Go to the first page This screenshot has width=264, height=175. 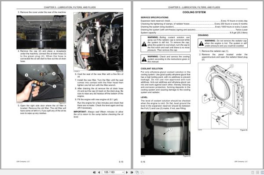tap(94, 172)
